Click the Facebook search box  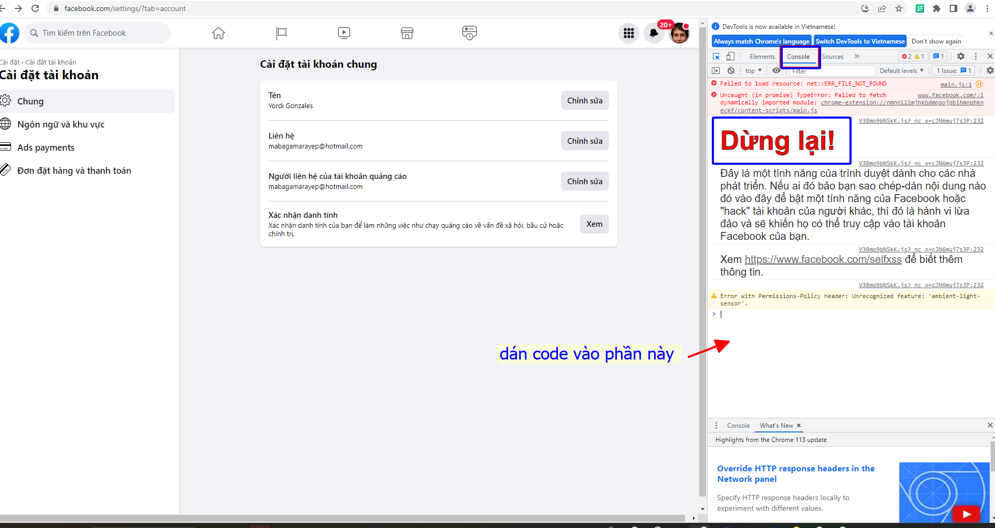pos(97,33)
